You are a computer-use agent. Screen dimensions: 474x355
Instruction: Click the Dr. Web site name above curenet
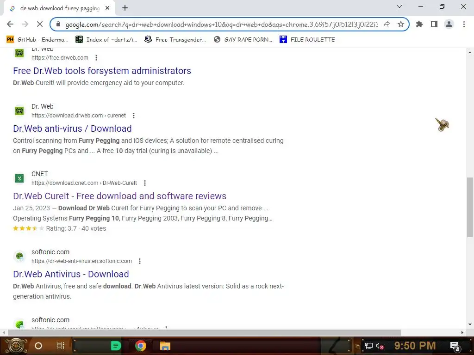point(42,107)
